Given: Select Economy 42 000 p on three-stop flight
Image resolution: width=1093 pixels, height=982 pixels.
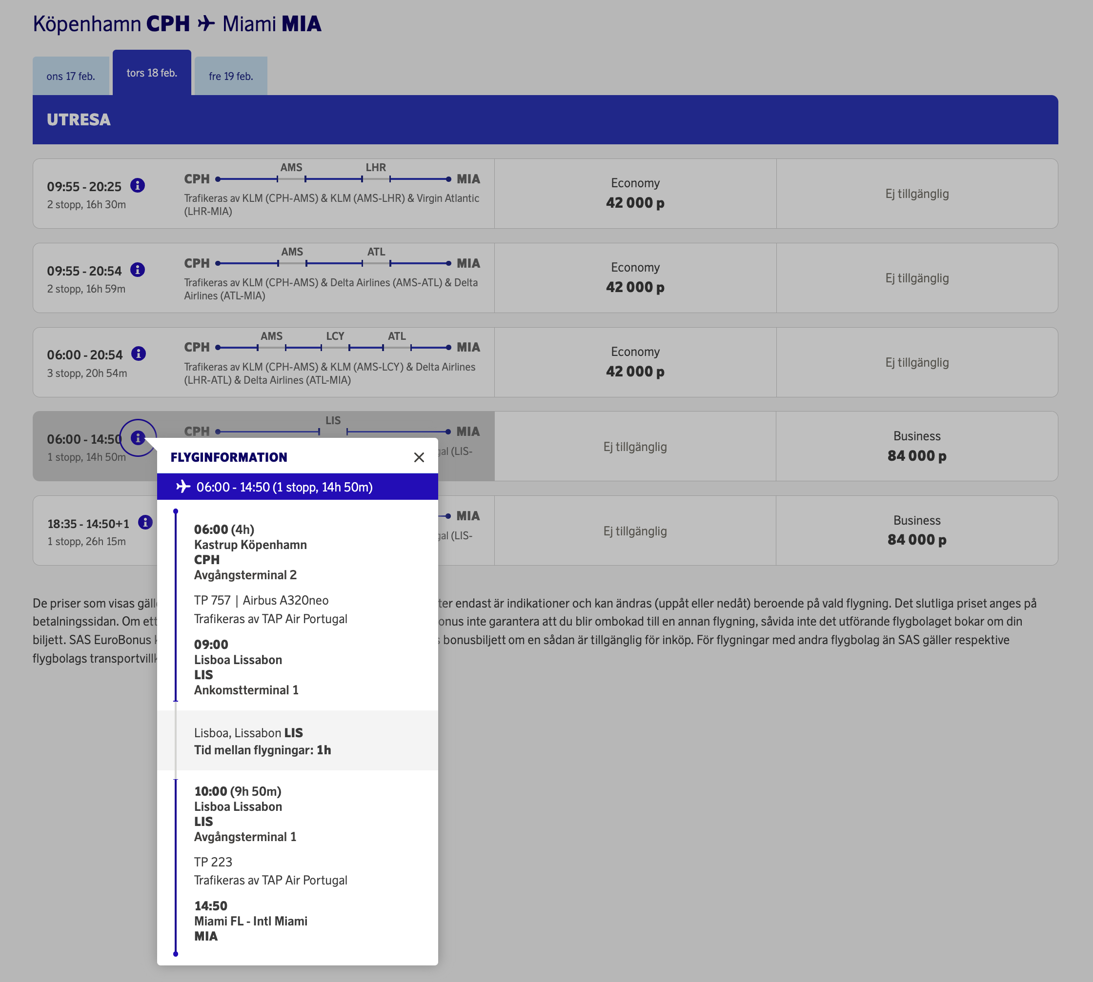Looking at the screenshot, I should (x=634, y=362).
